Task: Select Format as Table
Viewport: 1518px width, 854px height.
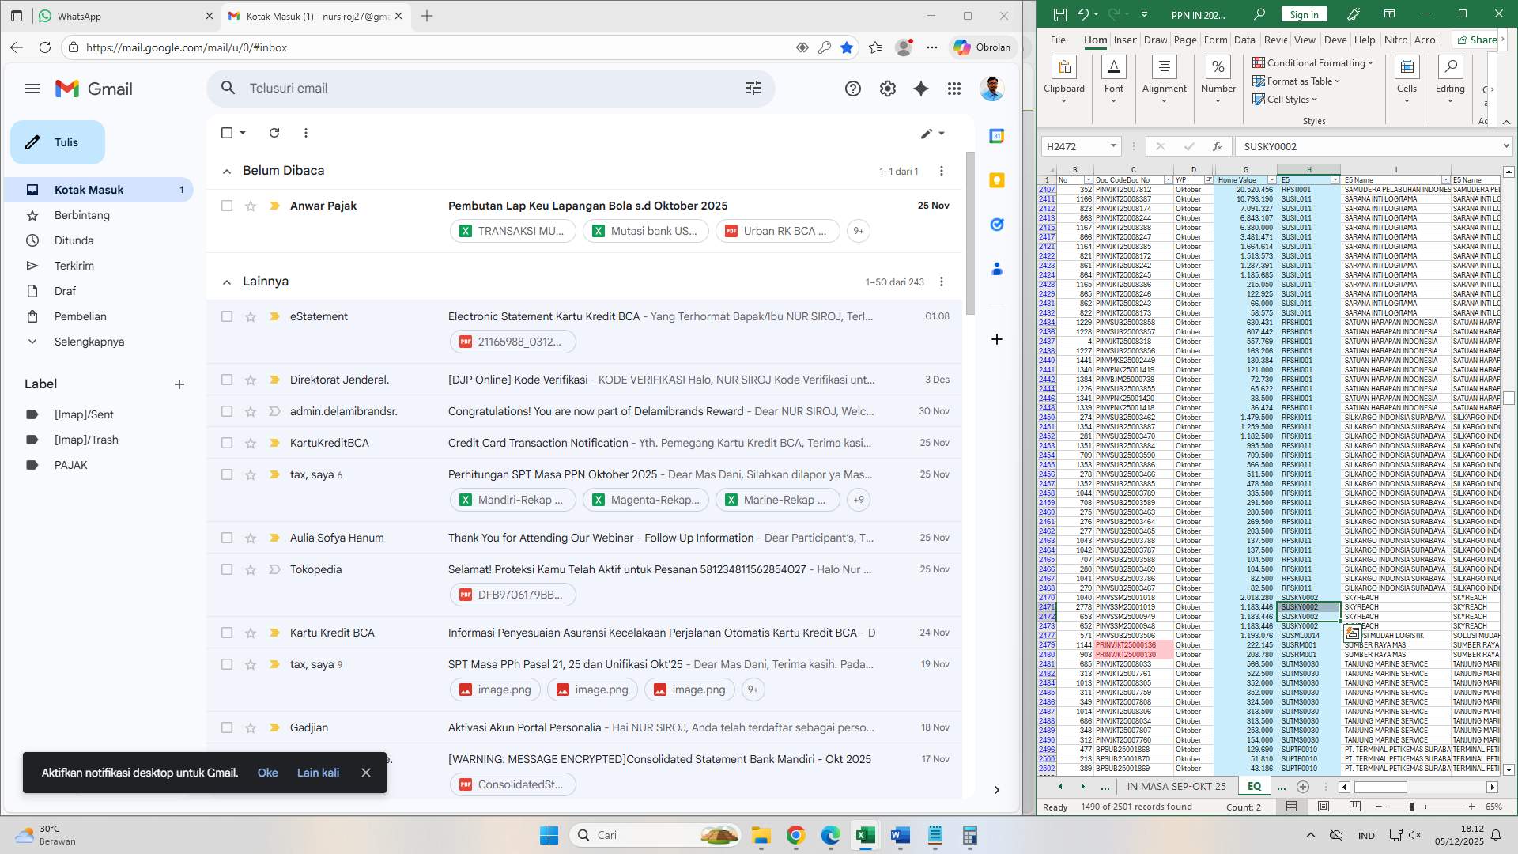Action: click(x=1295, y=81)
